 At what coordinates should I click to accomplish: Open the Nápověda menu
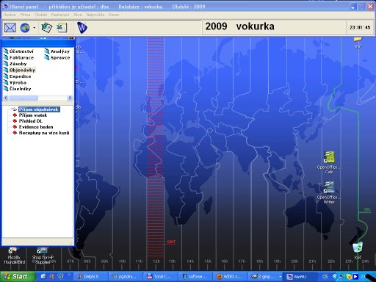95,15
